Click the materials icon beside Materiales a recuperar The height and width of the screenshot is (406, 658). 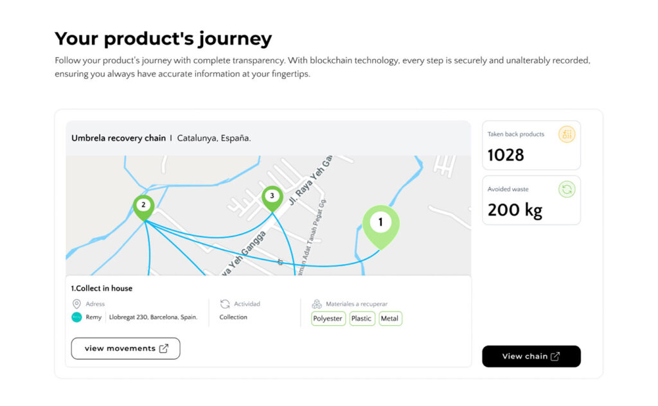click(317, 304)
